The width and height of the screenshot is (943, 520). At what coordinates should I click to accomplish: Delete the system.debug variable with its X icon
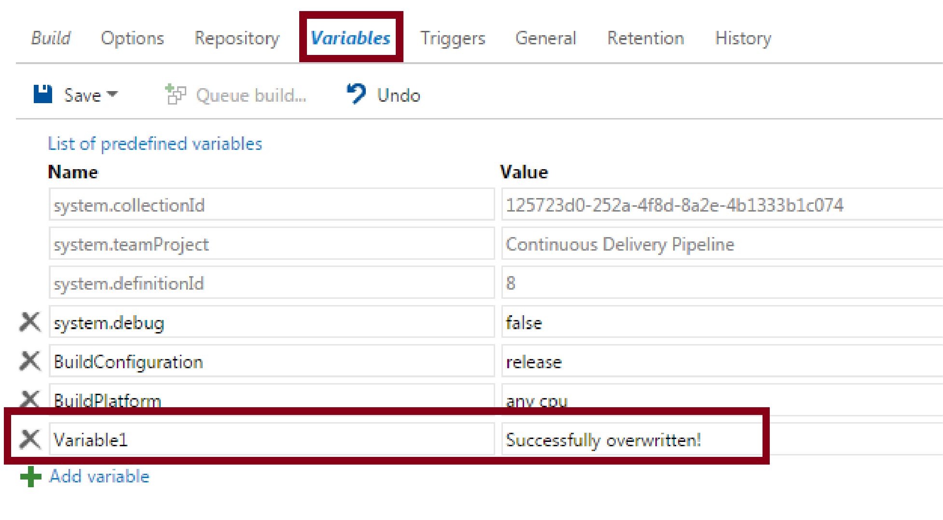click(29, 322)
